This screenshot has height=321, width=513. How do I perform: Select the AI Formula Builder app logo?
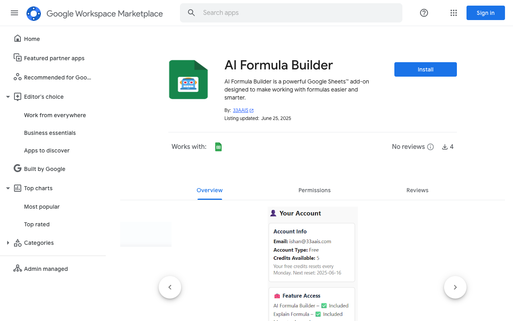188,79
